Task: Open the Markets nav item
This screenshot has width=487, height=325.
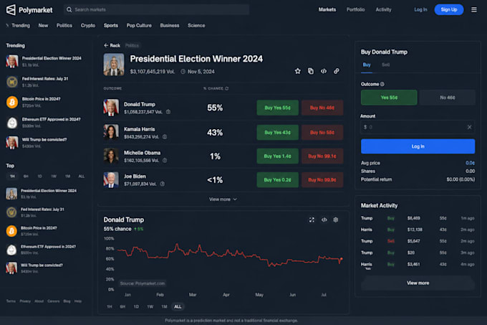Action: click(x=327, y=9)
